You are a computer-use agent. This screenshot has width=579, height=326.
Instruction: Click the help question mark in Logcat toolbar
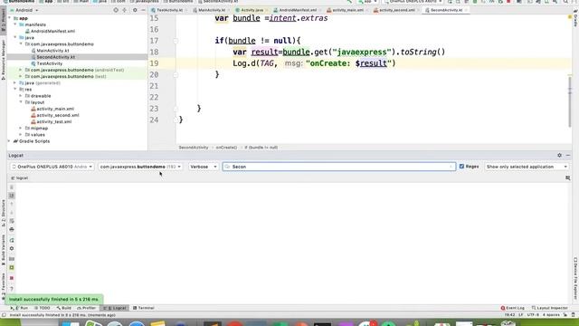(12, 288)
